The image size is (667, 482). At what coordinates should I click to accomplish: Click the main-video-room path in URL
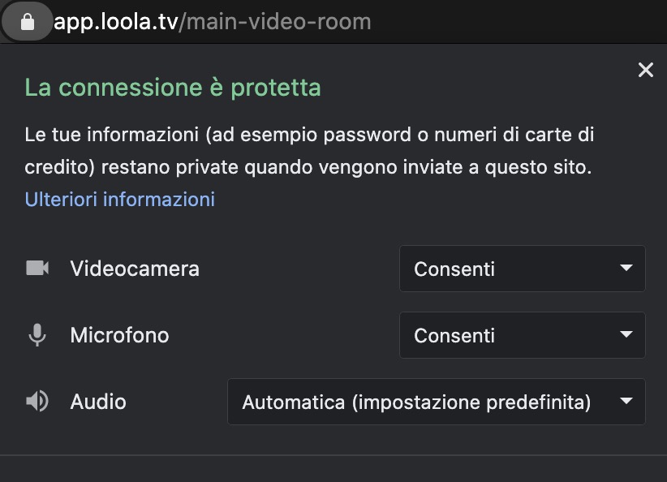[280, 22]
